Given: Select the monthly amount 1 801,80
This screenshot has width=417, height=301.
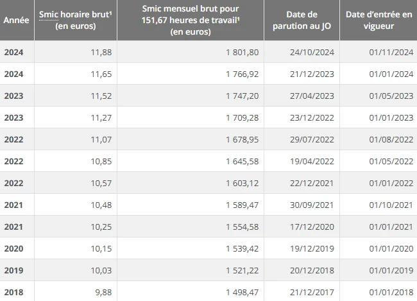Looking at the screenshot, I should pos(243,52).
